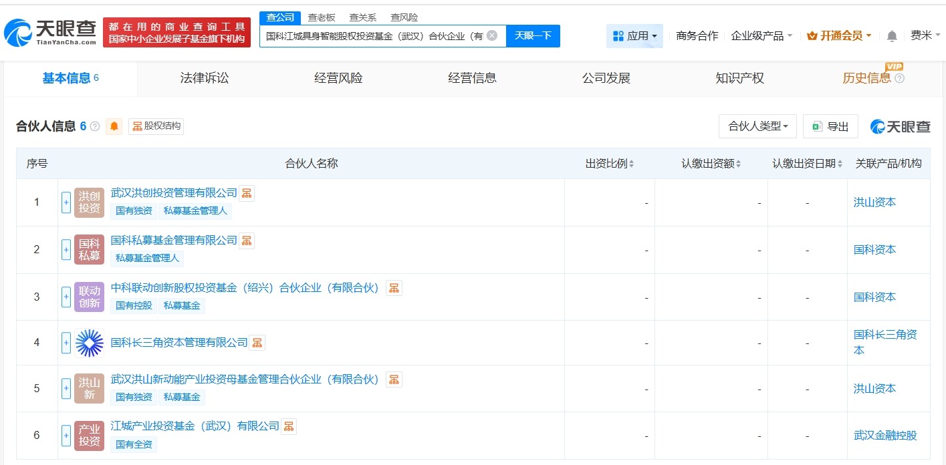Screen dimensions: 946x465
Task: Click the equity chart icon after 江城产业投资基金（武汉）有限公司
Action: click(287, 426)
